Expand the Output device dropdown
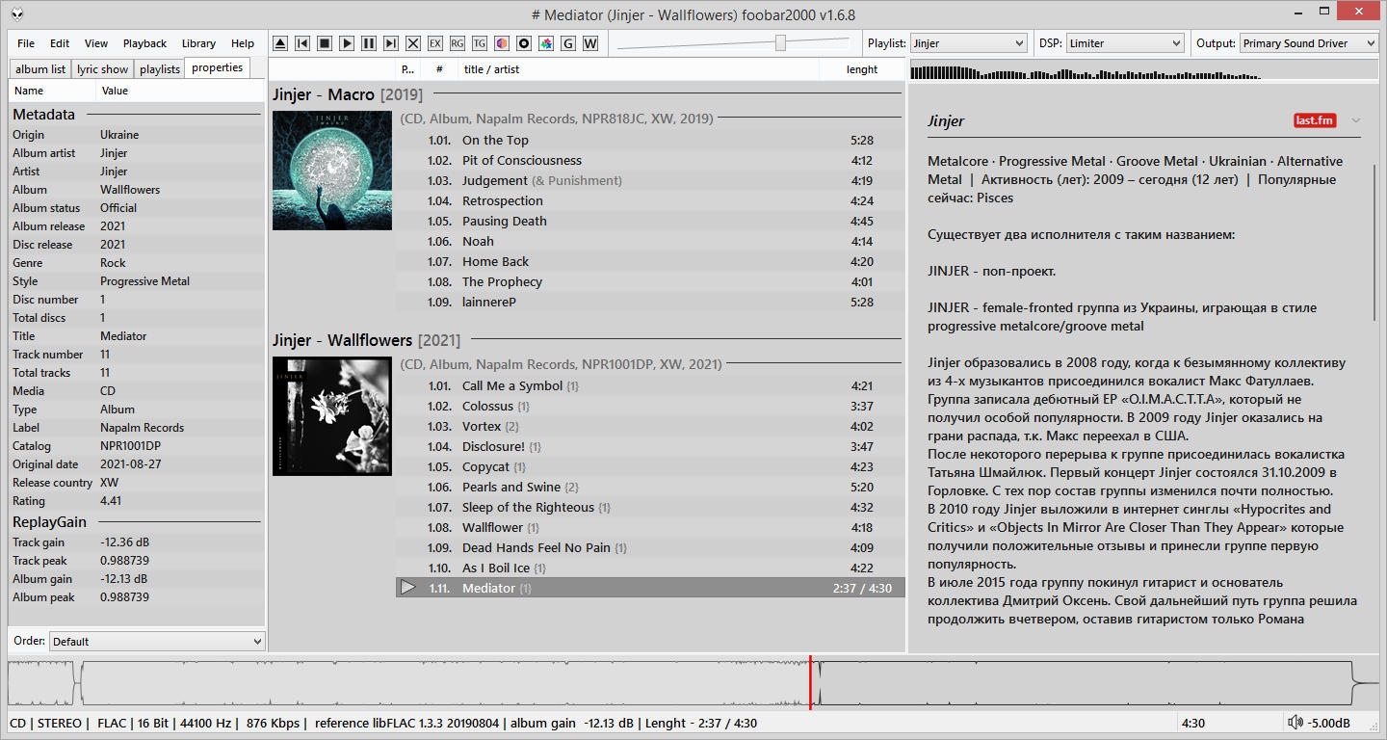Image resolution: width=1387 pixels, height=740 pixels. click(x=1308, y=43)
